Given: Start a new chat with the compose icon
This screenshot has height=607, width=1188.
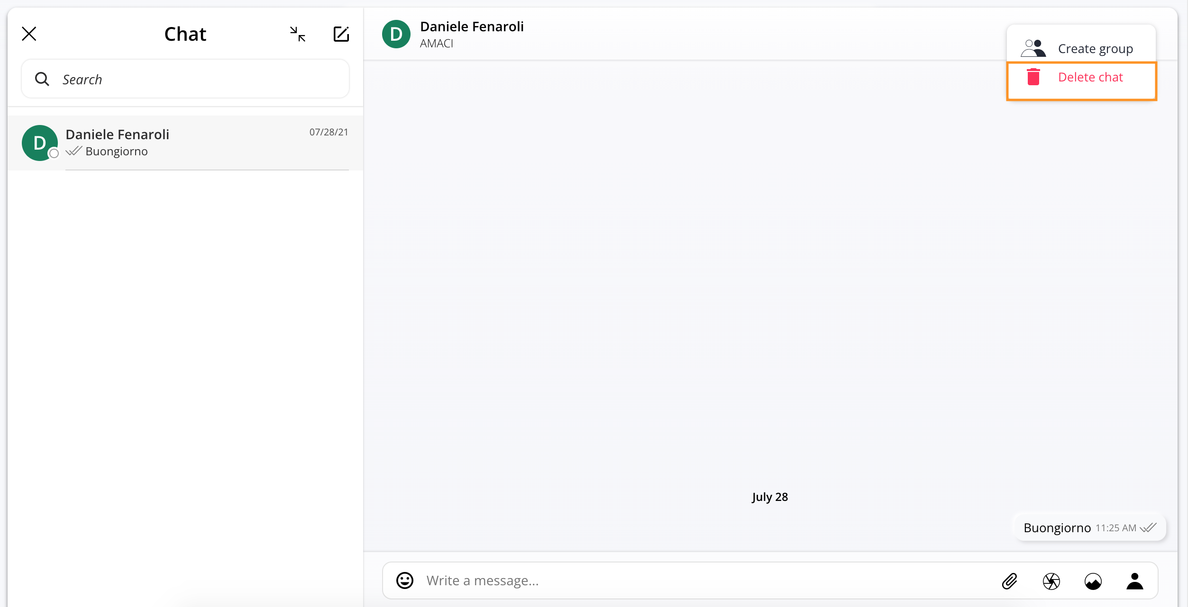Looking at the screenshot, I should 341,34.
